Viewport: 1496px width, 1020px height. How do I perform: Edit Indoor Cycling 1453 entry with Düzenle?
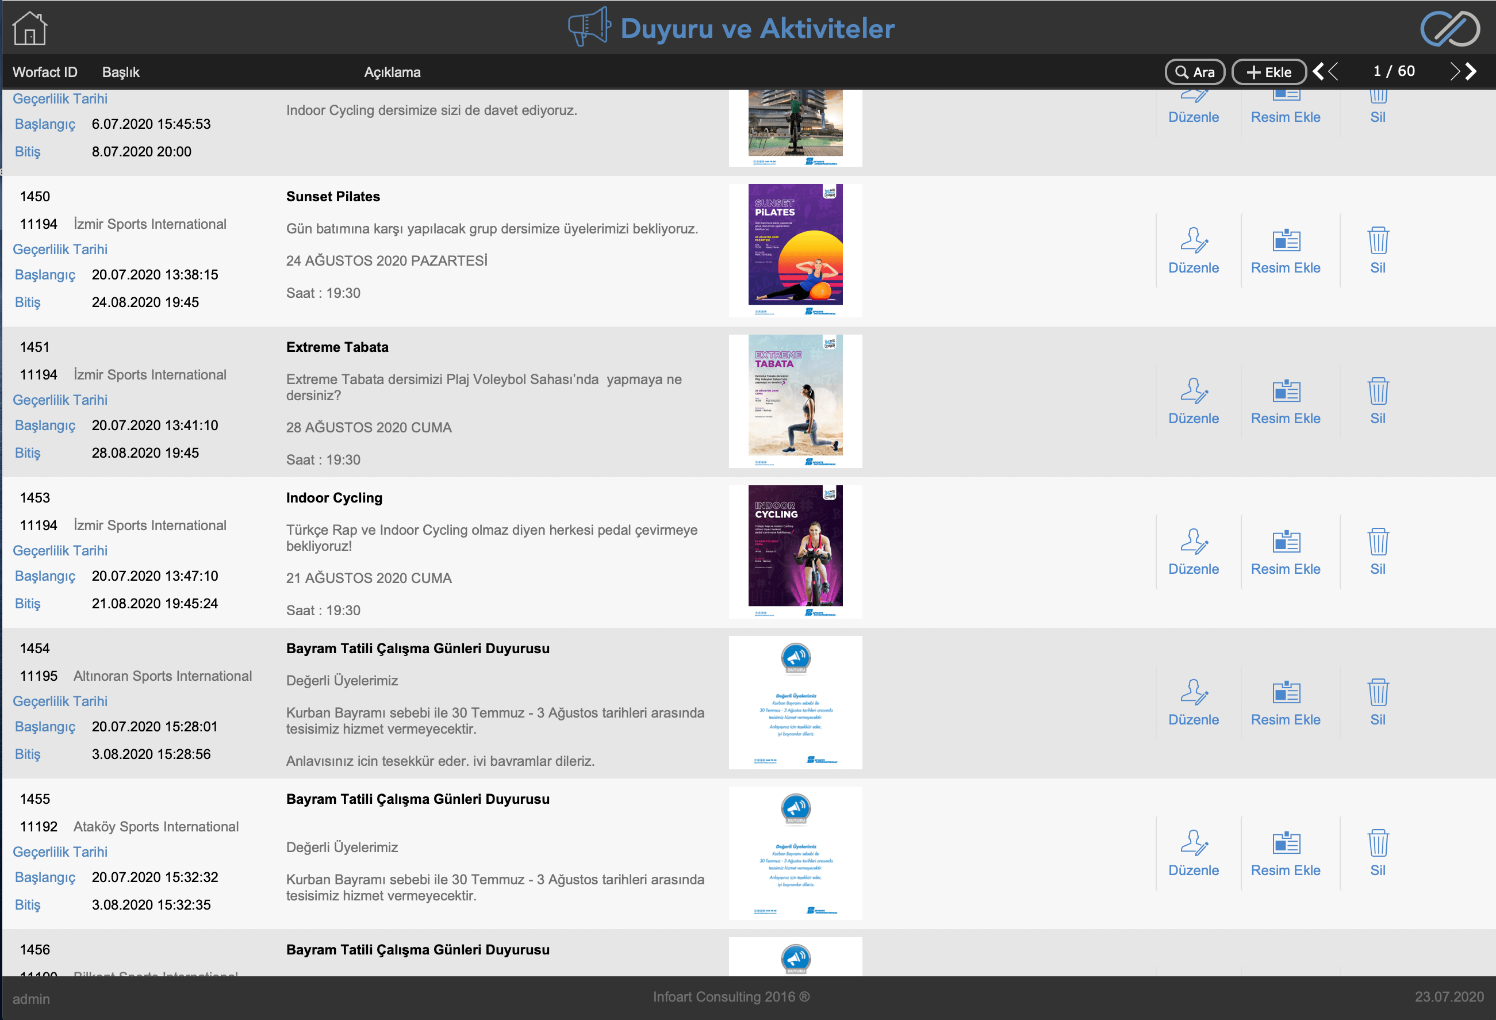1194,553
